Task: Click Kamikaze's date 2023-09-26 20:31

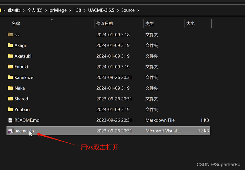Action: pos(114,78)
